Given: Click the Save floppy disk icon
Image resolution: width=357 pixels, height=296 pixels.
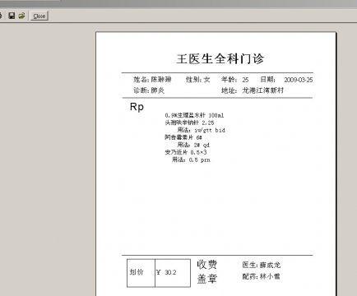Looking at the screenshot, I should (12, 16).
